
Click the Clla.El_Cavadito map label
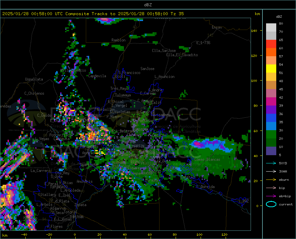click(x=182, y=55)
